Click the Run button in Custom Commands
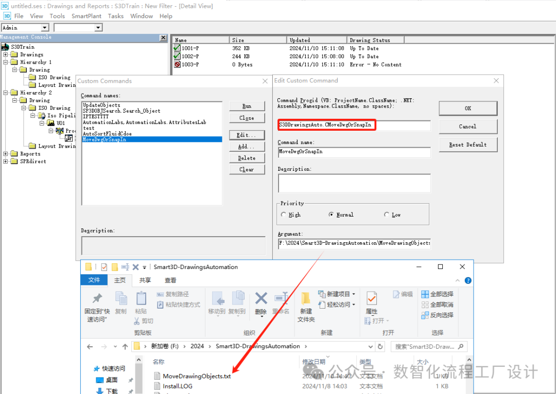Image resolution: width=556 pixels, height=394 pixels. click(x=247, y=106)
